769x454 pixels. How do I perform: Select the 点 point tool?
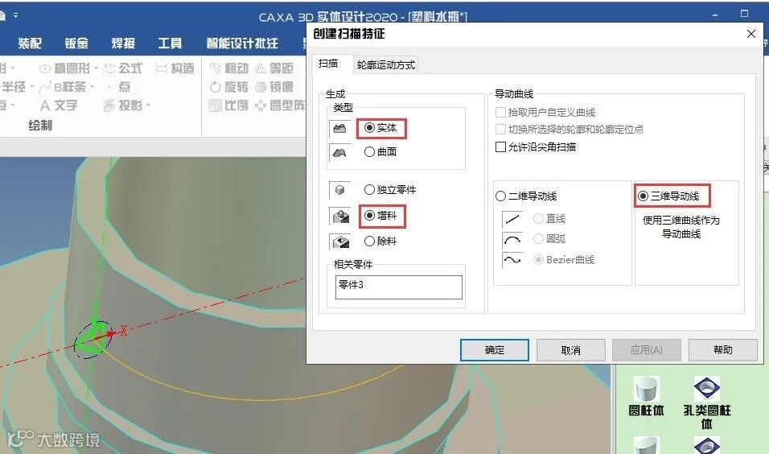119,87
